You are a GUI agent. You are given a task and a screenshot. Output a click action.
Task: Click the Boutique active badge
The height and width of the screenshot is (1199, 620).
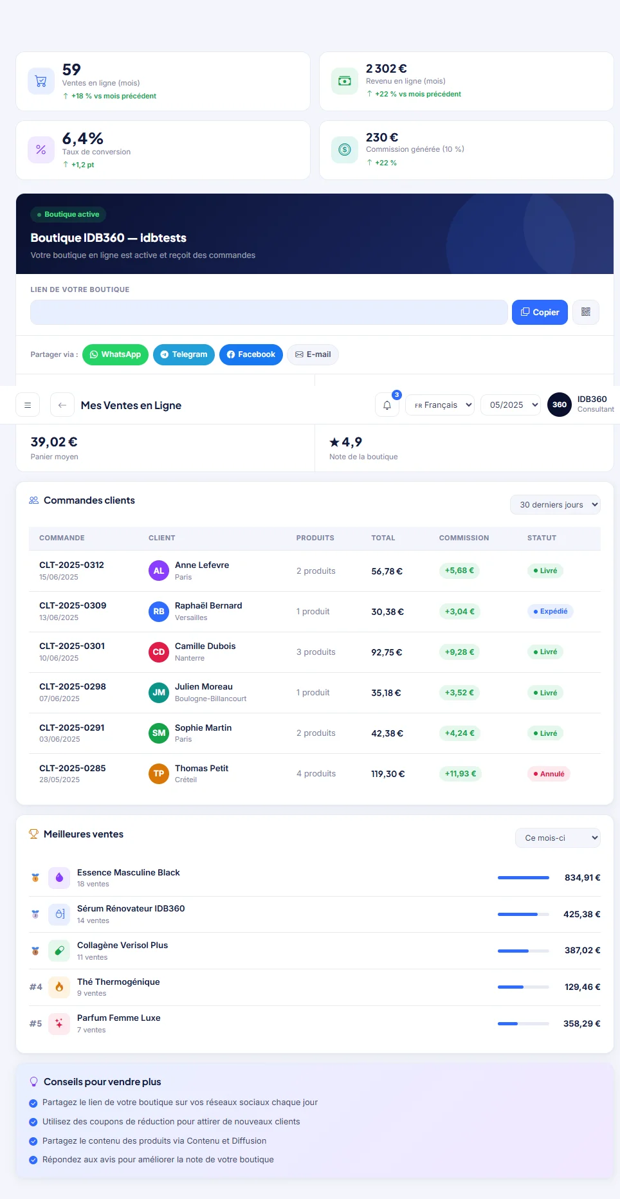(68, 214)
